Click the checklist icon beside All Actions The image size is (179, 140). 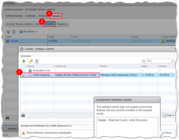(x=14, y=32)
